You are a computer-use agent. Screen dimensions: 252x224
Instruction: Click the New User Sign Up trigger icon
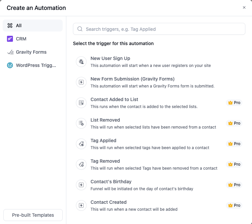(x=81, y=62)
